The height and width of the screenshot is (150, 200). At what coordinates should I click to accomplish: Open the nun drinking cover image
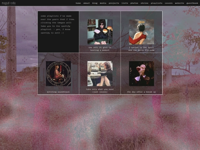[x=141, y=74]
